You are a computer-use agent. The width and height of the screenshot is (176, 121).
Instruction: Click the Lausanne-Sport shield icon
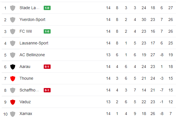(12, 43)
